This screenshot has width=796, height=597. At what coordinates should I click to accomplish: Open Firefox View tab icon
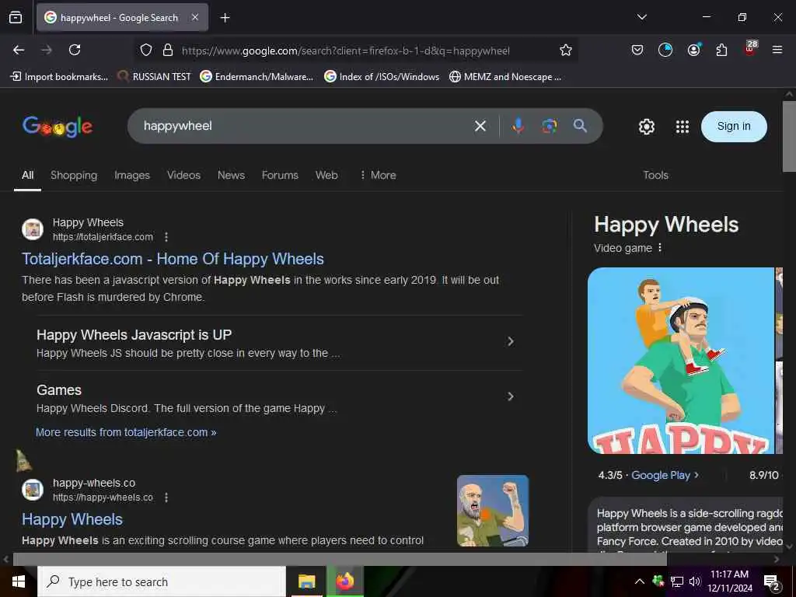coord(16,18)
